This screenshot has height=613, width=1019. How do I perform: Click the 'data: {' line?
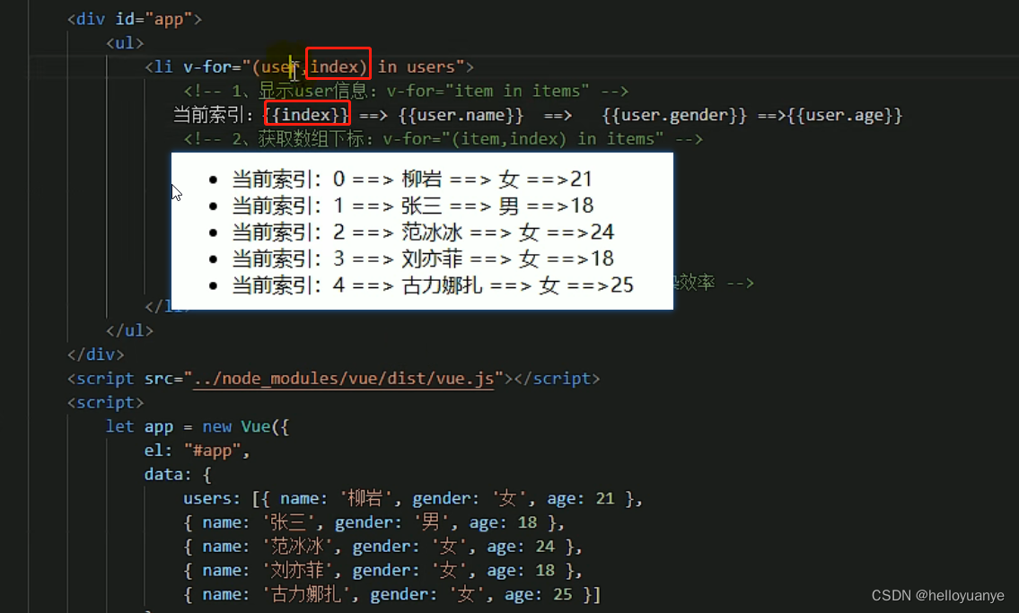[178, 475]
